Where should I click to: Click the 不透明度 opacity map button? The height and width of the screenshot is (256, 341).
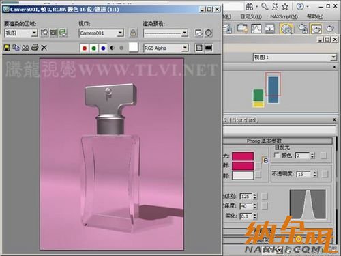tap(325, 174)
